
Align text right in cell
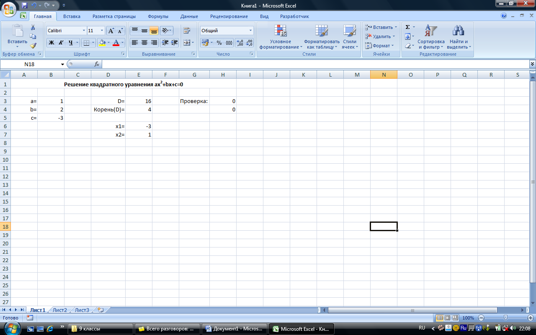(154, 42)
